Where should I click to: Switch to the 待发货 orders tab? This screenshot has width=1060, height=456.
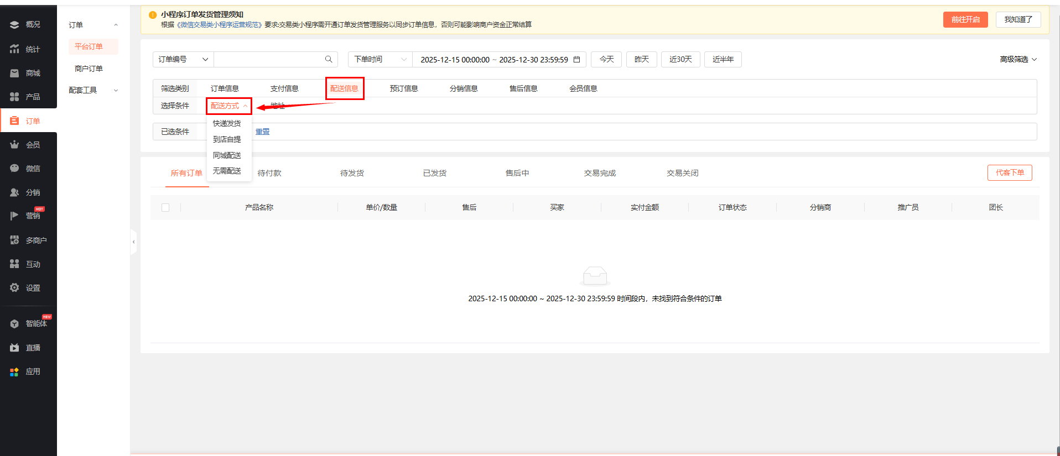[352, 173]
